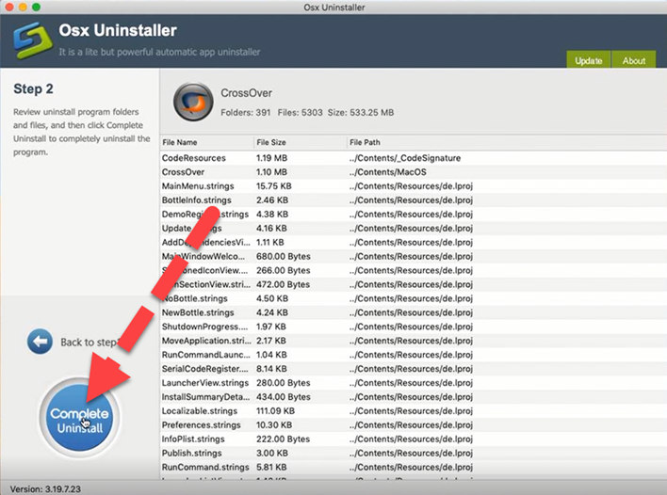Click the yellow minimize window button
667x495 pixels.
coord(26,8)
